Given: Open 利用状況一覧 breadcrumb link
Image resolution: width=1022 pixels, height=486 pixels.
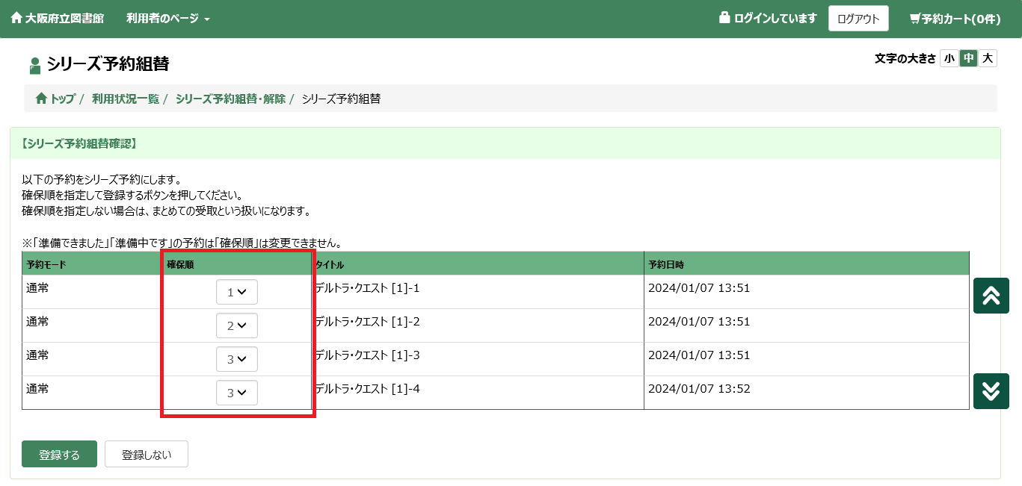Looking at the screenshot, I should click(x=126, y=99).
